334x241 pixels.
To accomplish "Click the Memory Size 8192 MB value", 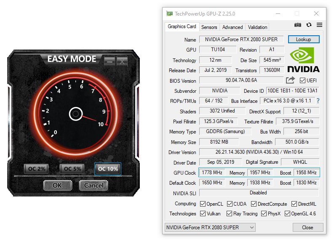I will [219, 142].
